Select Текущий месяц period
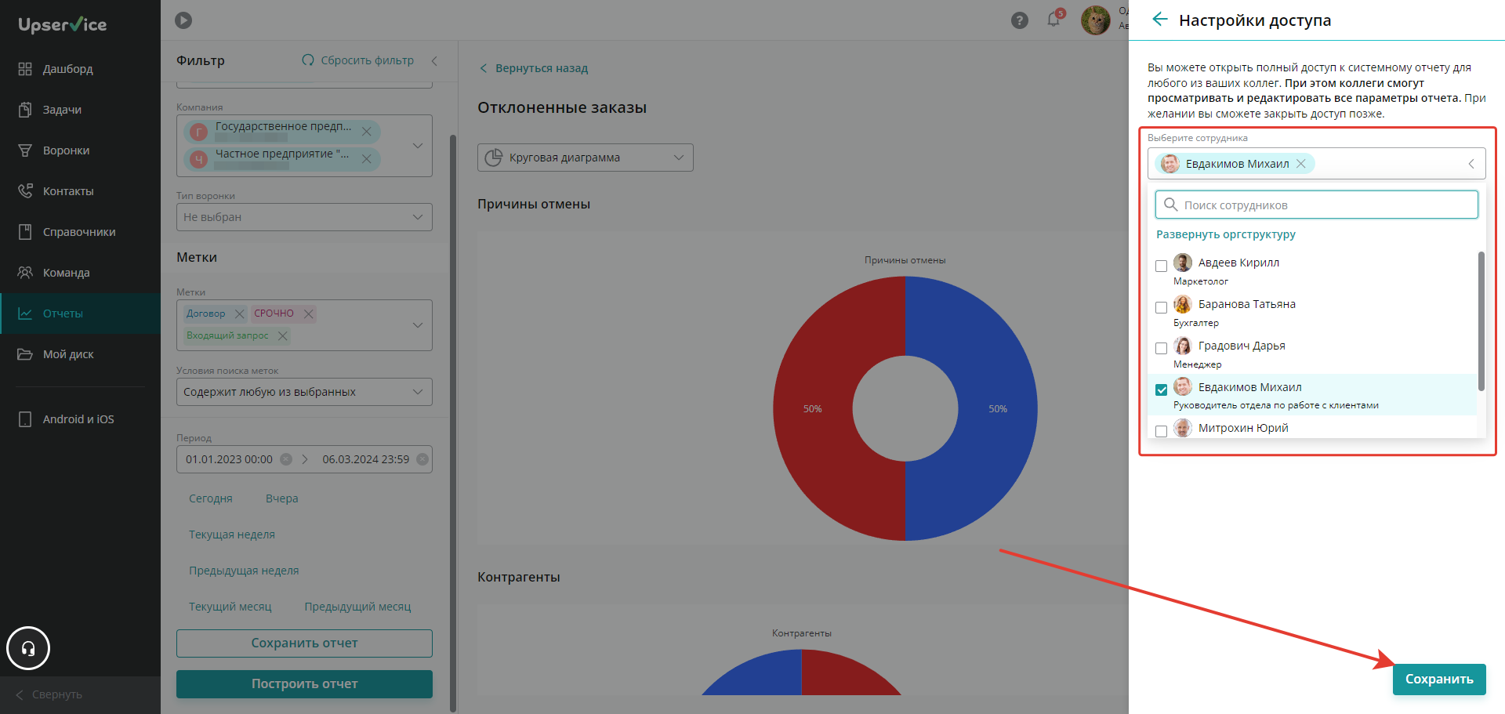The image size is (1505, 714). pyautogui.click(x=230, y=607)
